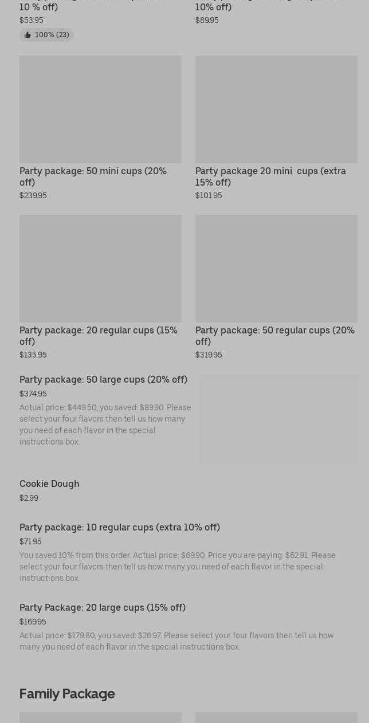Choose Party package: 50 regular cups (20% off)

pyautogui.click(x=275, y=336)
